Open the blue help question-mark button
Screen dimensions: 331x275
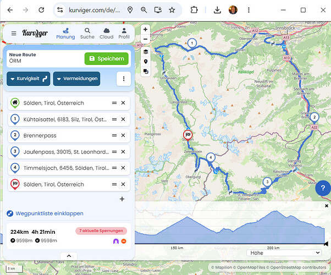pos(323,188)
